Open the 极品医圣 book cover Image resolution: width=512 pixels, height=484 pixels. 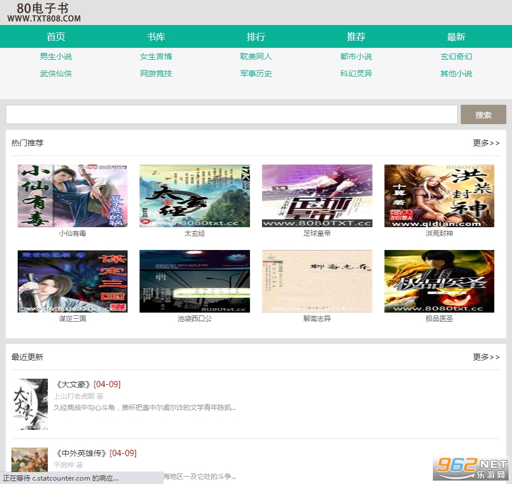click(x=439, y=281)
